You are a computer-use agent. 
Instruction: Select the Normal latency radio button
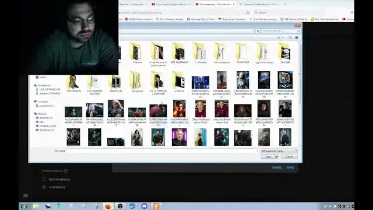[x=44, y=179]
